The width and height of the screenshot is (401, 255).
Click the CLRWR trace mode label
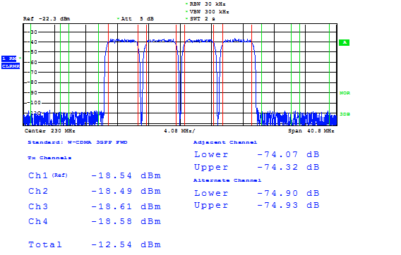tap(11, 66)
